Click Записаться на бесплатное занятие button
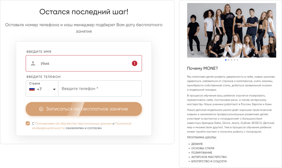The height and width of the screenshot is (168, 282). pos(84,109)
